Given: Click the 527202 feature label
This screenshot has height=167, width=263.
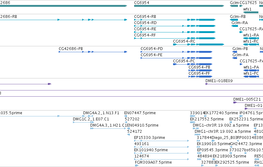Looking at the screenshot, I should tap(132, 119).
